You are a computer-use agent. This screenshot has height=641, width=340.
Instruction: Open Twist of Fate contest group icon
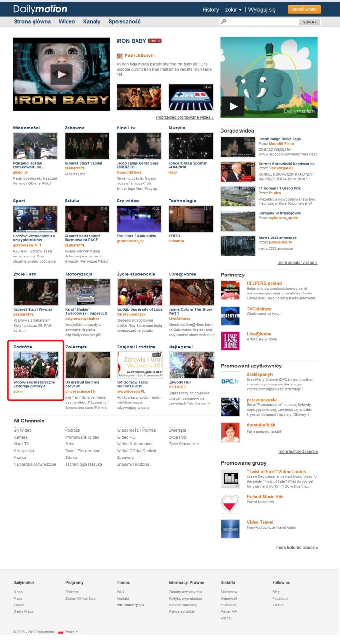230,478
